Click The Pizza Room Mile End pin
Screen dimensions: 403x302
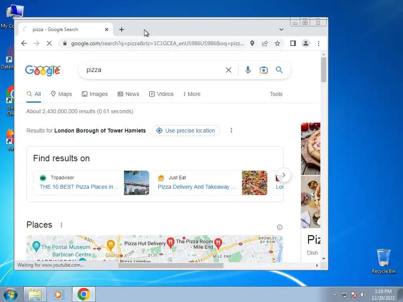(x=218, y=243)
